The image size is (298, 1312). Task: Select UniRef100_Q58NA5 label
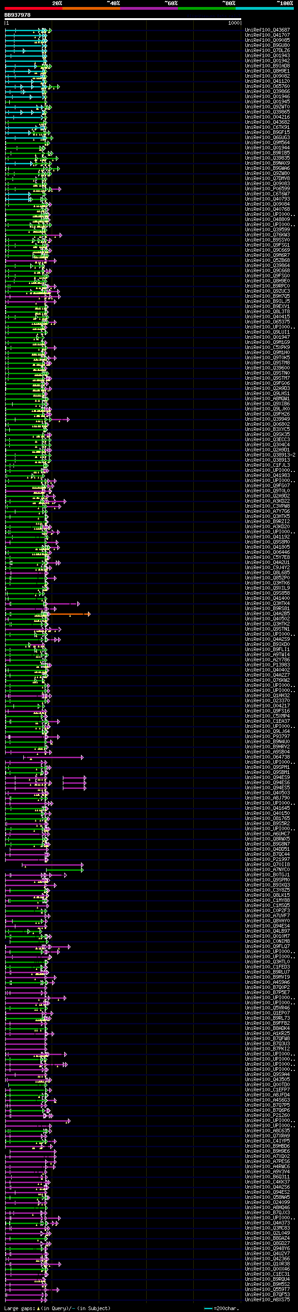(x=267, y=1197)
